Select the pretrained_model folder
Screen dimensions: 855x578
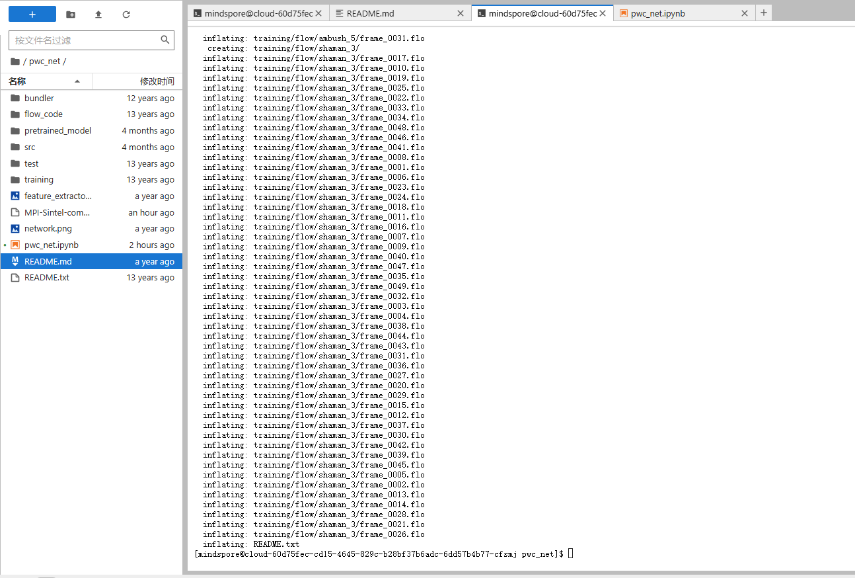[58, 130]
